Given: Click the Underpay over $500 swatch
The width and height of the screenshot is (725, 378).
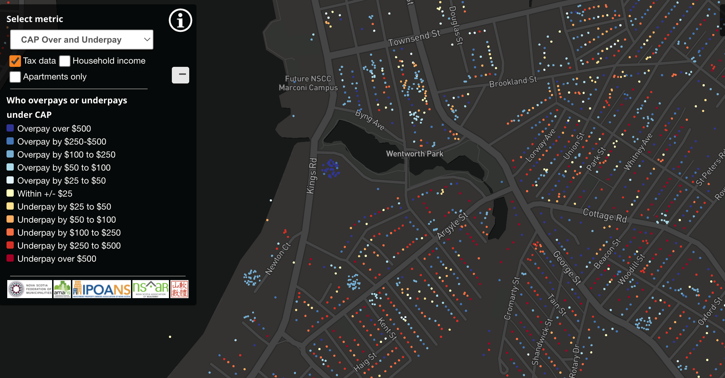Looking at the screenshot, I should (x=10, y=258).
